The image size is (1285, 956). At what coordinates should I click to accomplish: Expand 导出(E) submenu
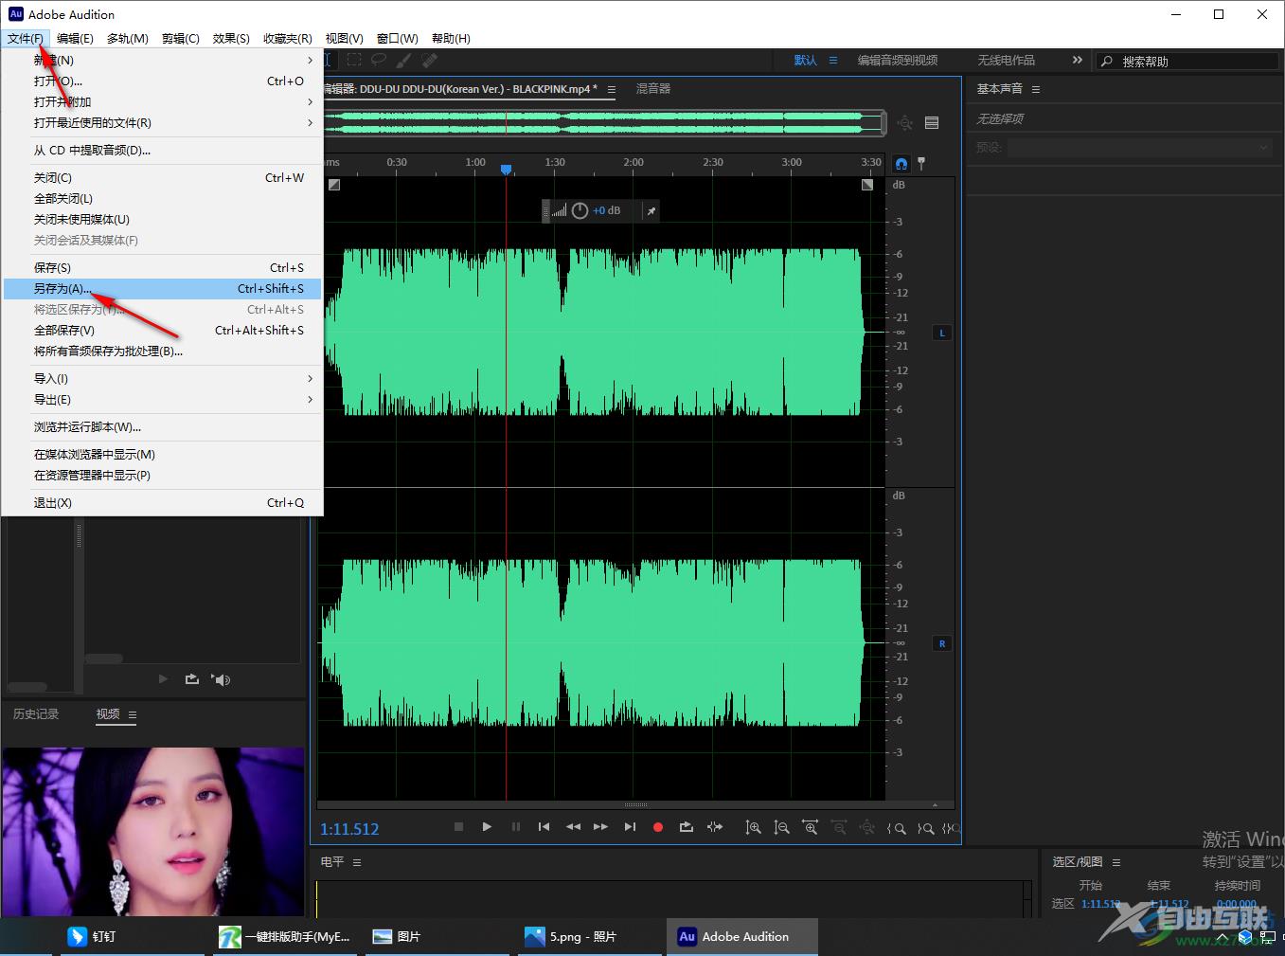[x=163, y=399]
